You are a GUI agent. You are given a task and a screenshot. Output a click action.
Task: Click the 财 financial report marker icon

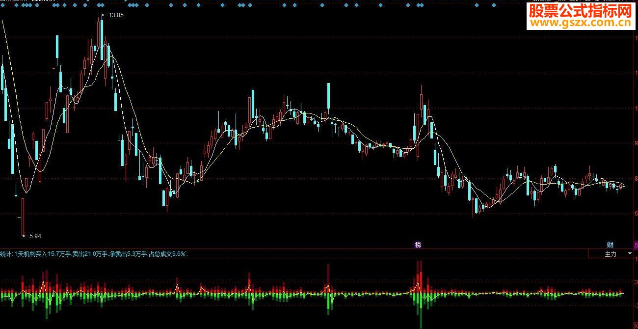610,245
